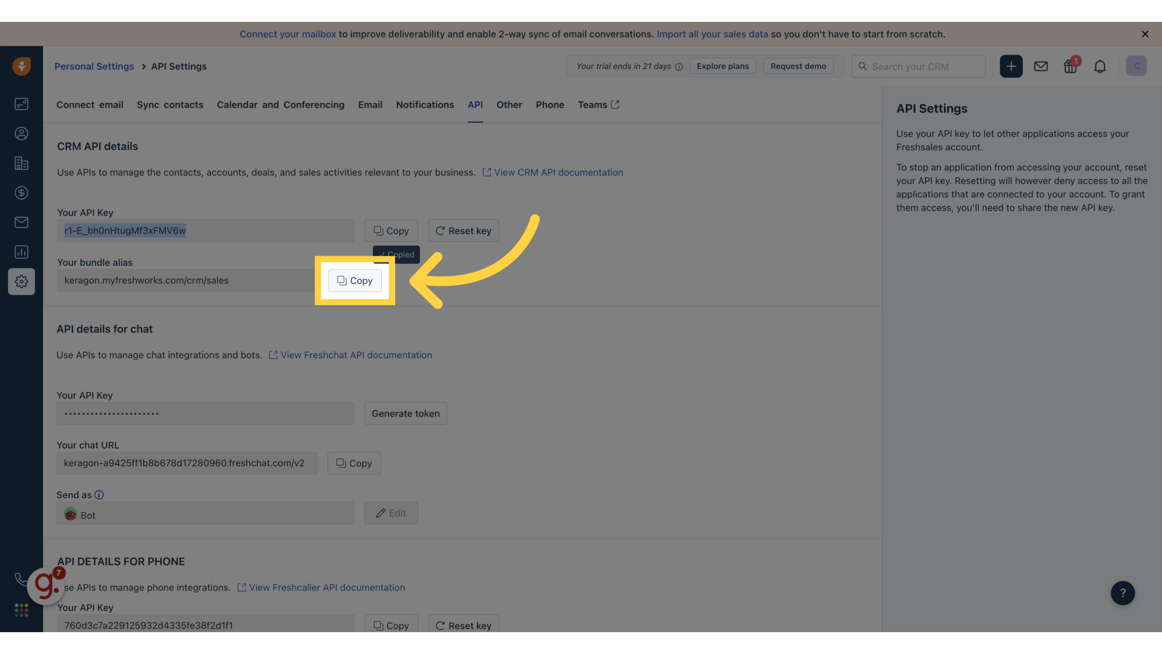
Task: Select the API tab
Action: [x=475, y=105]
